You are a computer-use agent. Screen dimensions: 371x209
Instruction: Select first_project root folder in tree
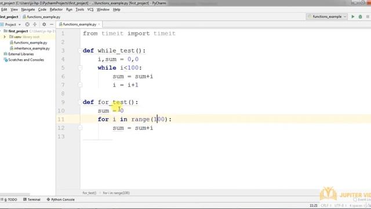pos(18,31)
